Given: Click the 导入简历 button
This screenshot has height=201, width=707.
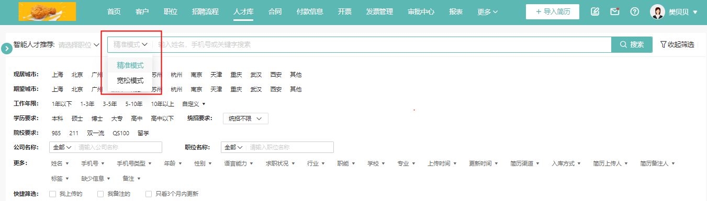Looking at the screenshot, I should click(x=553, y=11).
